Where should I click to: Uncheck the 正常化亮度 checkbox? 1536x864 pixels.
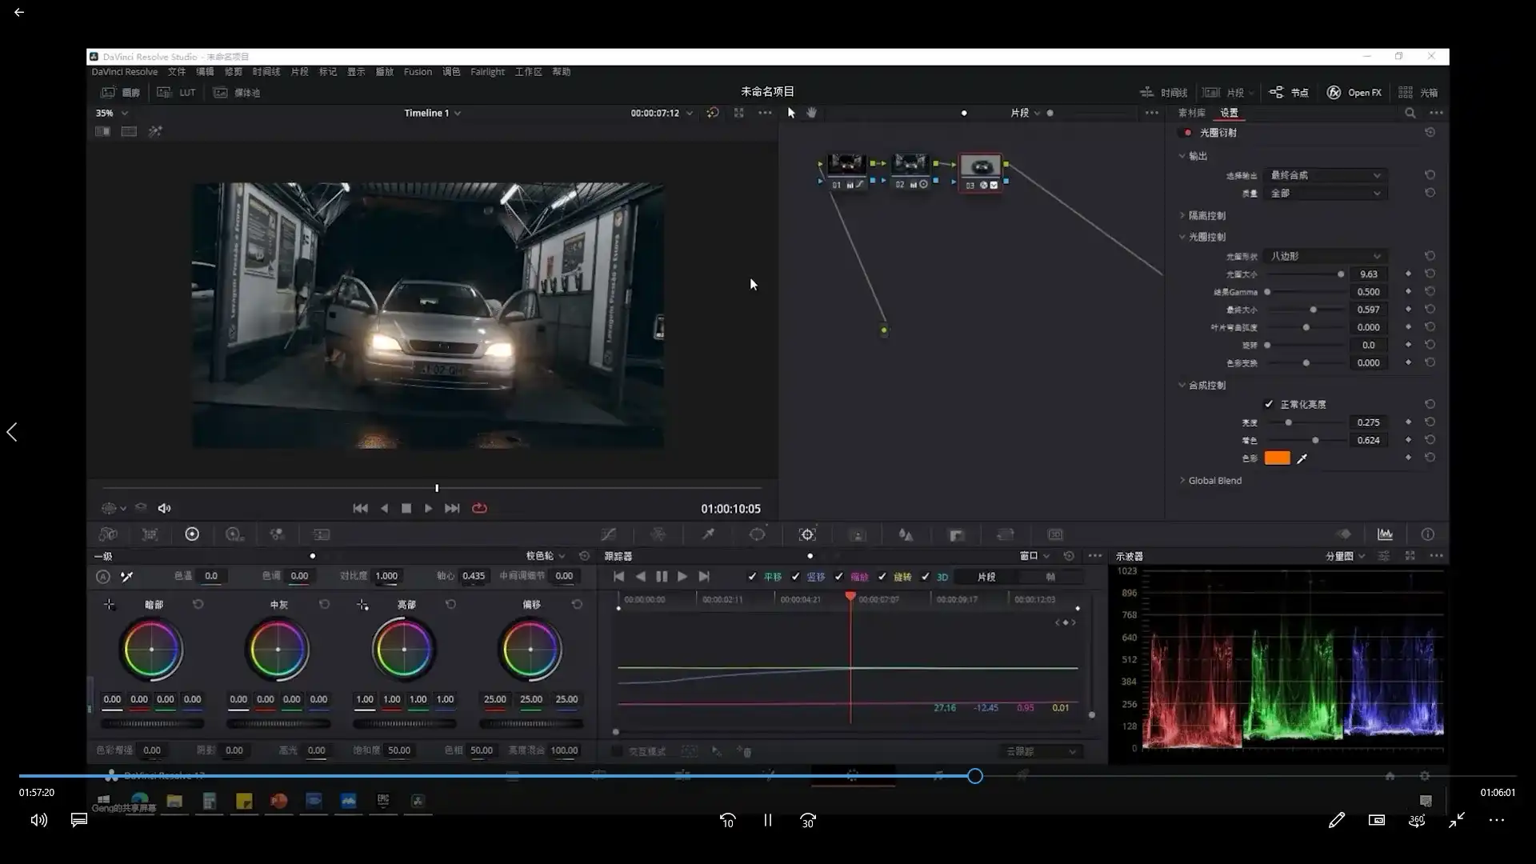pyautogui.click(x=1269, y=404)
